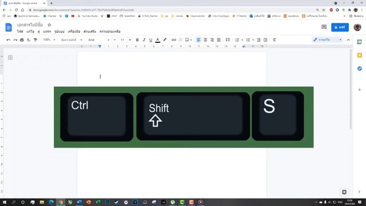Open comment history icon
The height and width of the screenshot is (206, 366).
(324, 27)
